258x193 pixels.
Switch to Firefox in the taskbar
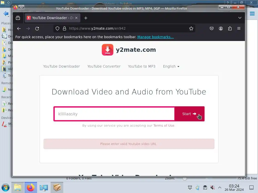pos(31,187)
